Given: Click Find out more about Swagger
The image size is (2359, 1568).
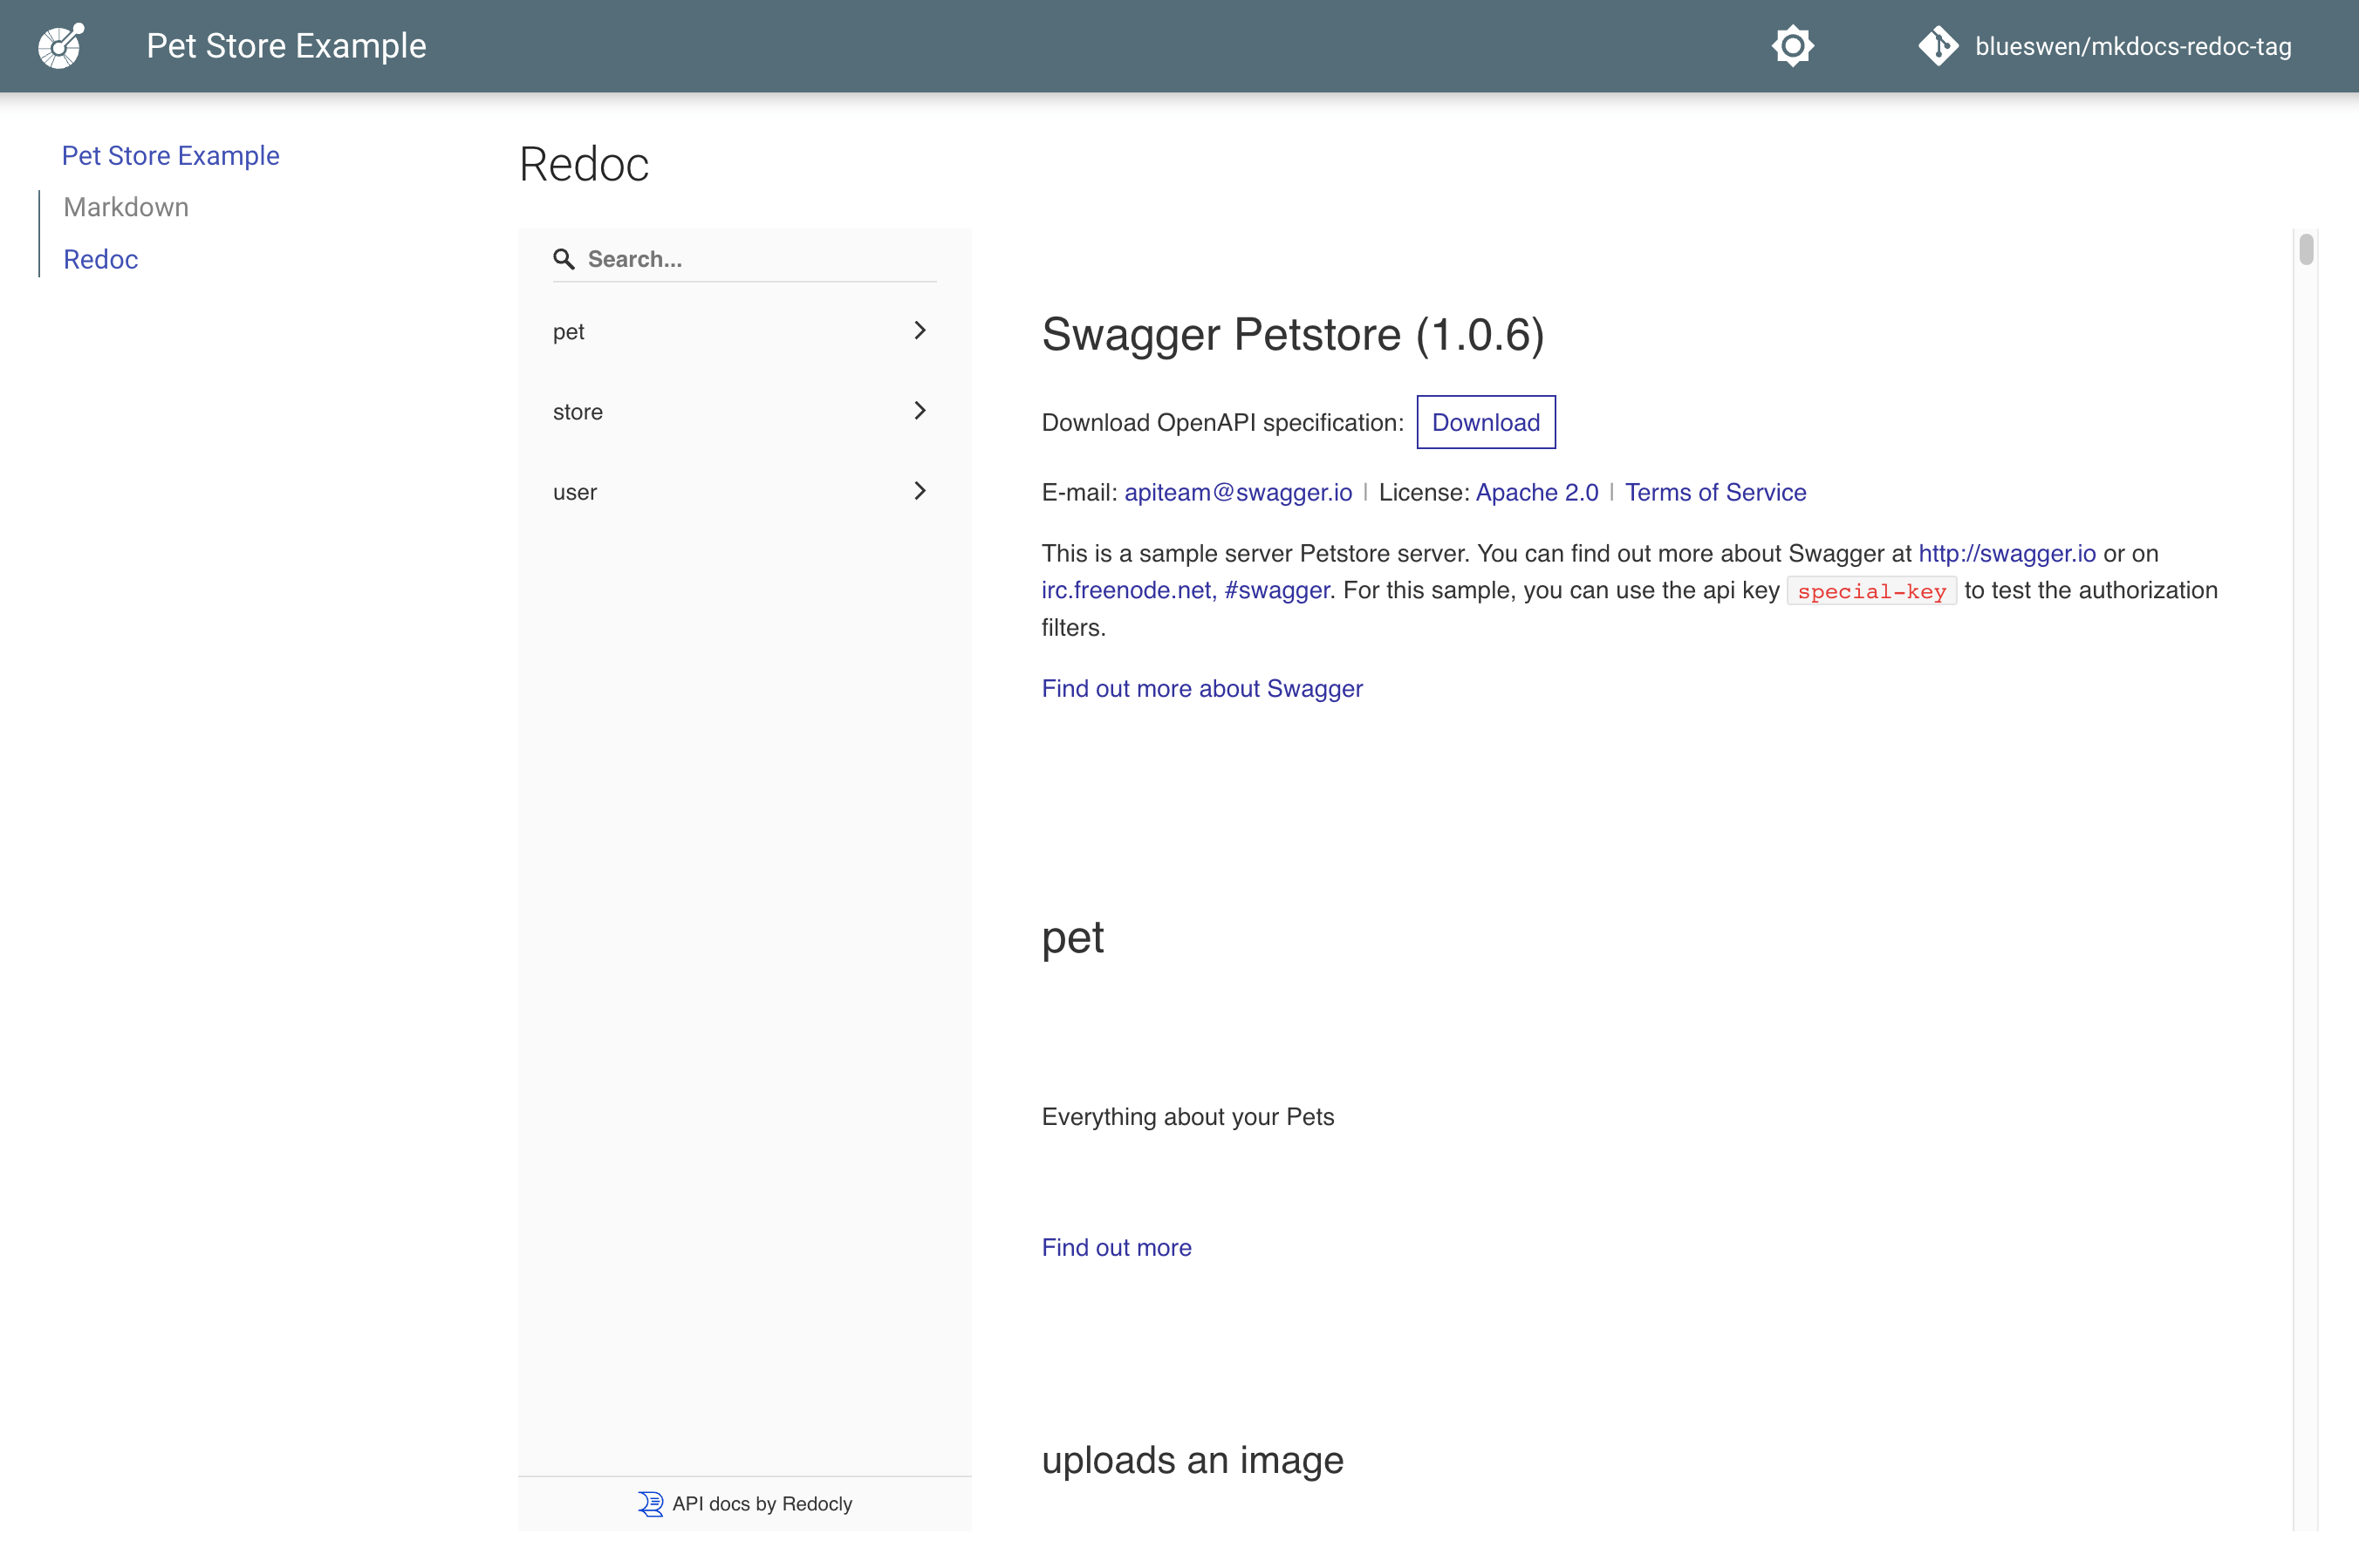Looking at the screenshot, I should pyautogui.click(x=1200, y=688).
